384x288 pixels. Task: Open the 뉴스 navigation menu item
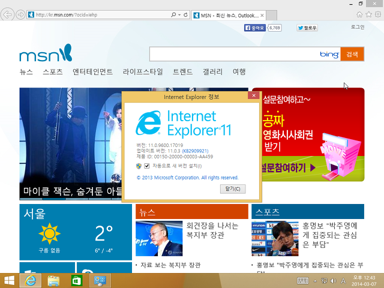(x=26, y=72)
